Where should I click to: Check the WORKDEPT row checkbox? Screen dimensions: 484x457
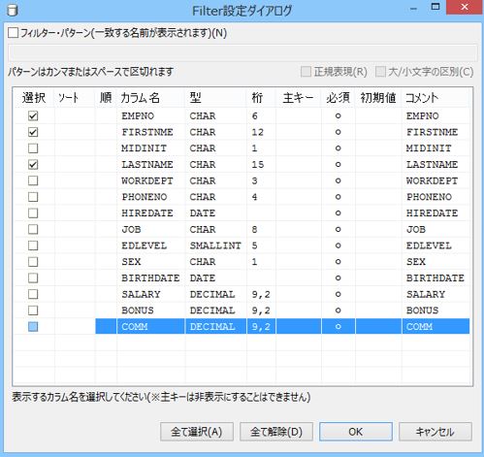33,180
